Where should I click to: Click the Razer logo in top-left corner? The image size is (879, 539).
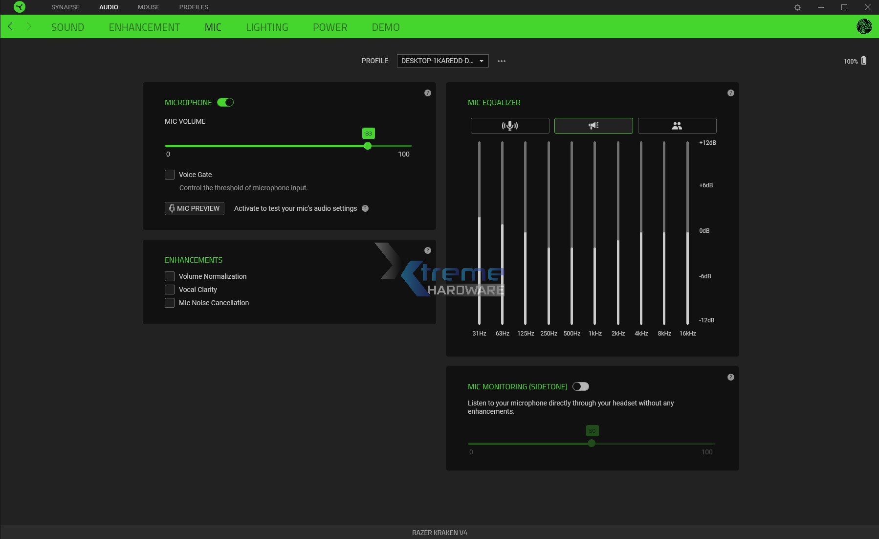coord(19,7)
